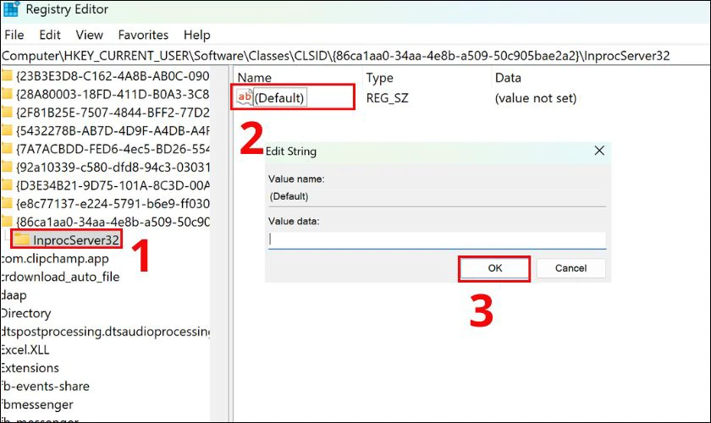Select the Directory tree entry
This screenshot has width=711, height=423.
(x=26, y=313)
